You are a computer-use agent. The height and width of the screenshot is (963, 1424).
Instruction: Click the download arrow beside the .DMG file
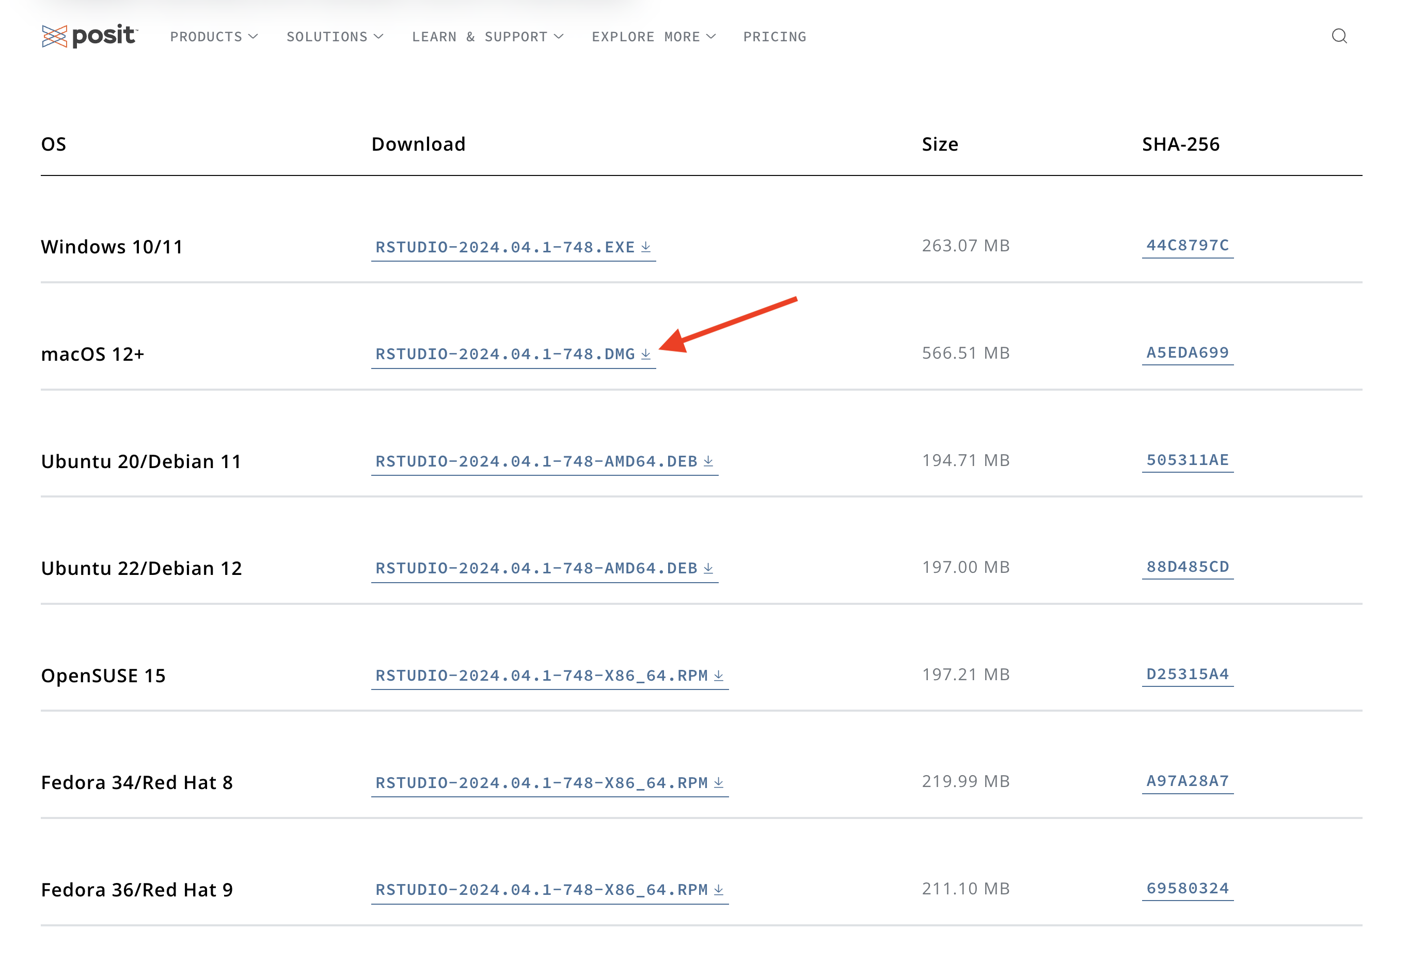(646, 354)
